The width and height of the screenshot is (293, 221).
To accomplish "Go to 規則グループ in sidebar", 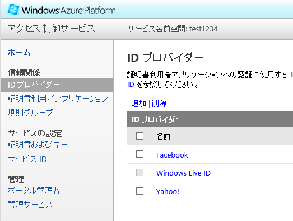I will (x=30, y=112).
